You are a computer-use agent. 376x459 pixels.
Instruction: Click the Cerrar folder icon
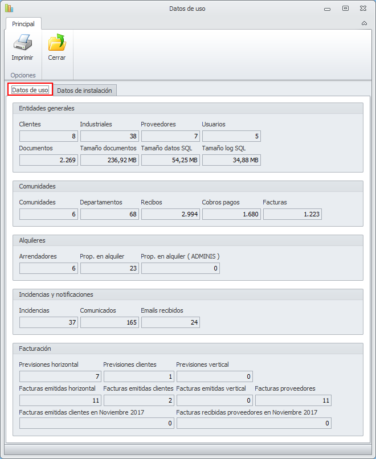coord(57,42)
